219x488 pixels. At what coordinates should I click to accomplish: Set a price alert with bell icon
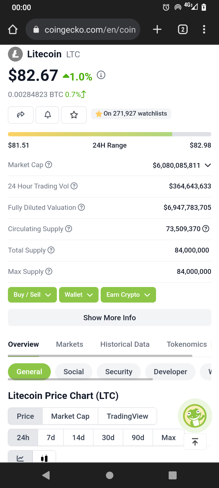[47, 115]
